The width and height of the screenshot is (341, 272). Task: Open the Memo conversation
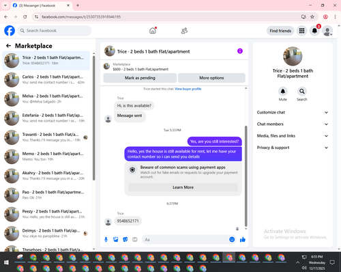click(x=46, y=157)
